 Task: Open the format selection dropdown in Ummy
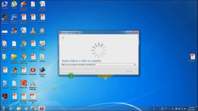(79, 71)
